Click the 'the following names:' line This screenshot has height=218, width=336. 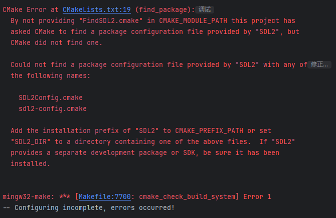51,75
